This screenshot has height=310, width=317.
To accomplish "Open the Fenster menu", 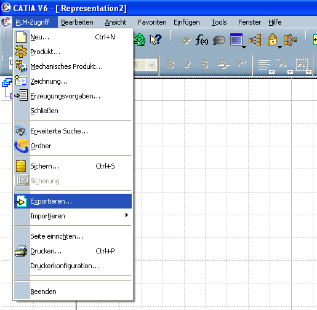I will (249, 22).
